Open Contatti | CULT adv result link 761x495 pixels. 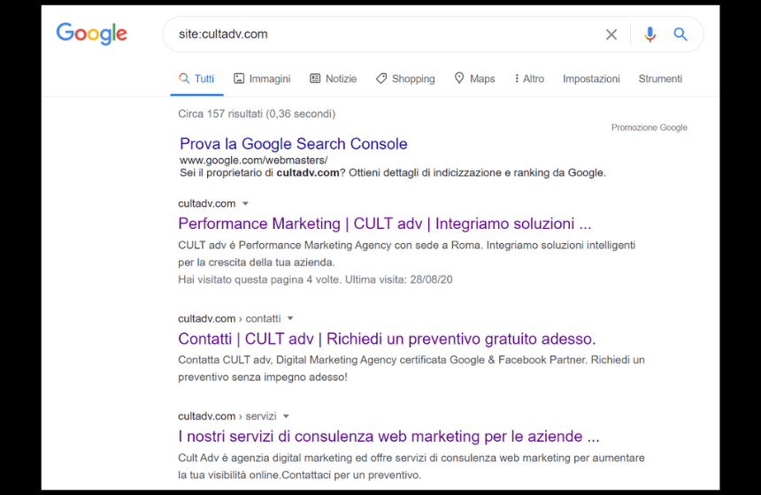(387, 339)
